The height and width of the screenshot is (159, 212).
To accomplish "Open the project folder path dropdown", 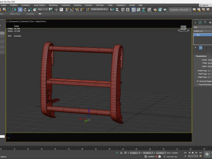I will click(180, 10).
